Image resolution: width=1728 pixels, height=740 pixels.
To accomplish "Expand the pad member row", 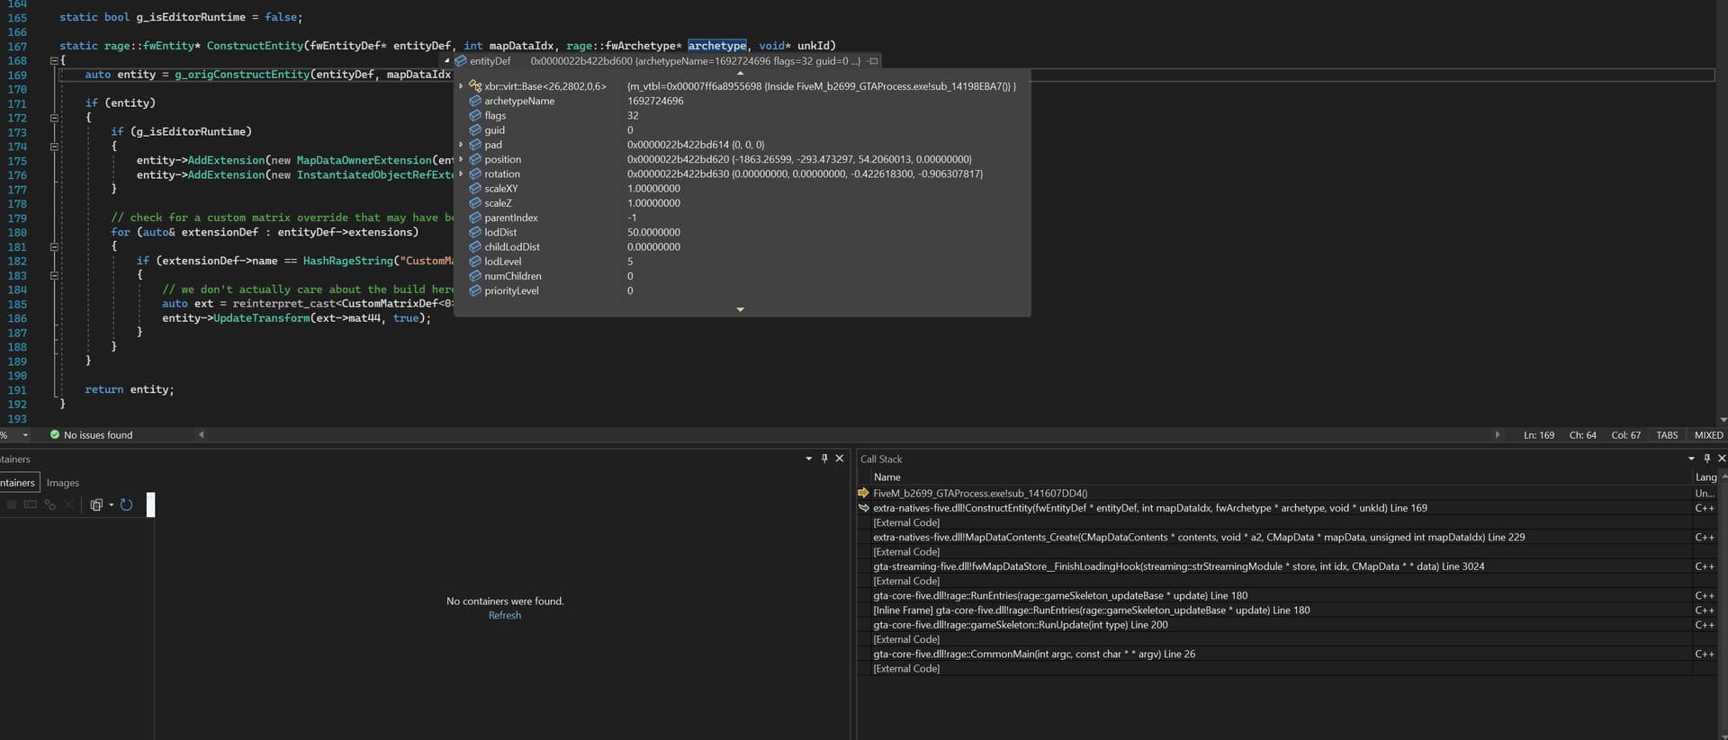I will (461, 145).
